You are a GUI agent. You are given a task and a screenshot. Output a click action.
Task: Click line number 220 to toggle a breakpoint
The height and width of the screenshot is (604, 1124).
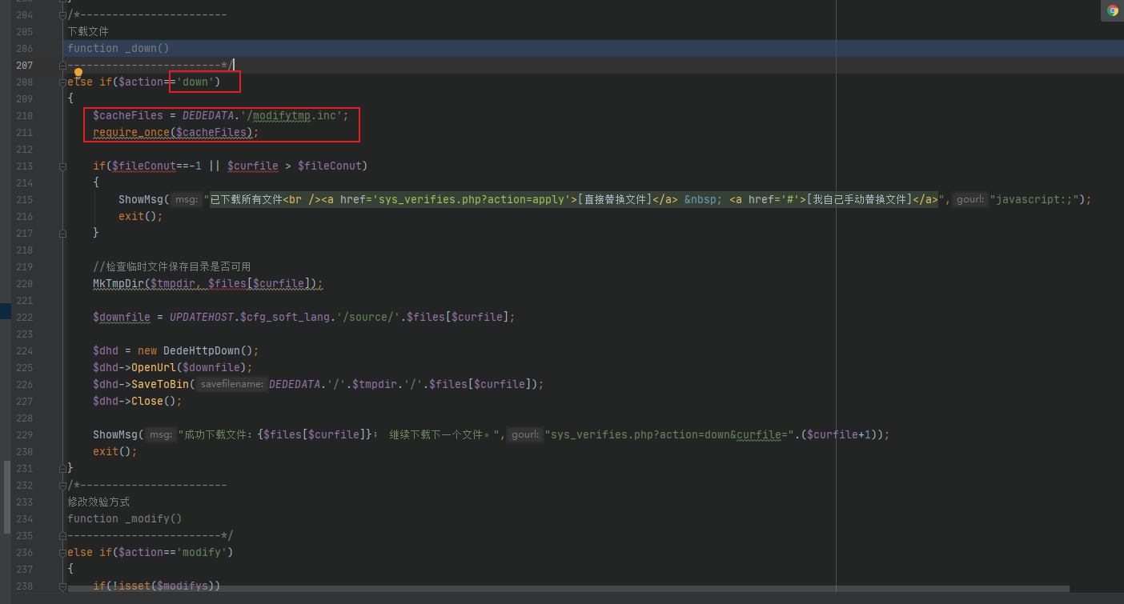pos(24,283)
